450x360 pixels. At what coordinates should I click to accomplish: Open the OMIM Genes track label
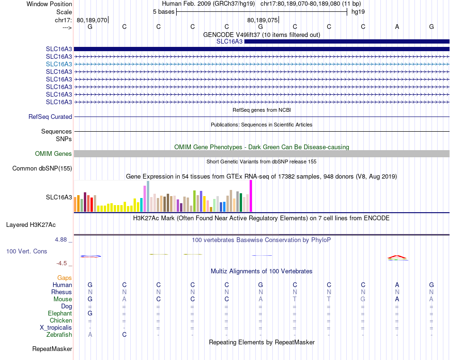pos(54,153)
